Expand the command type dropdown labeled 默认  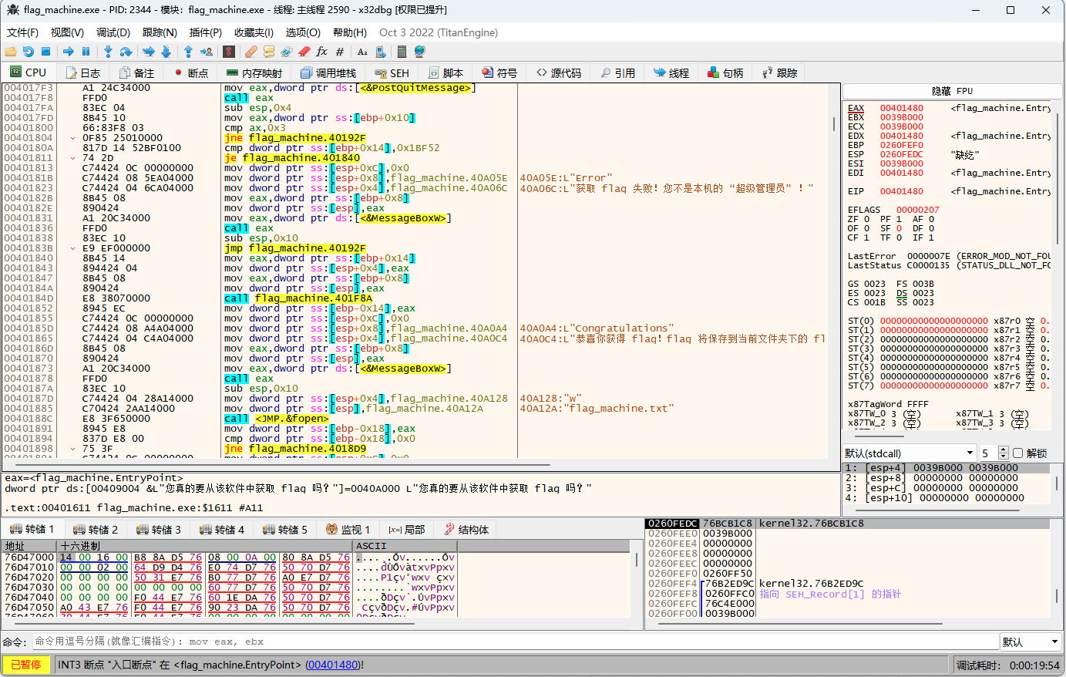[1031, 642]
